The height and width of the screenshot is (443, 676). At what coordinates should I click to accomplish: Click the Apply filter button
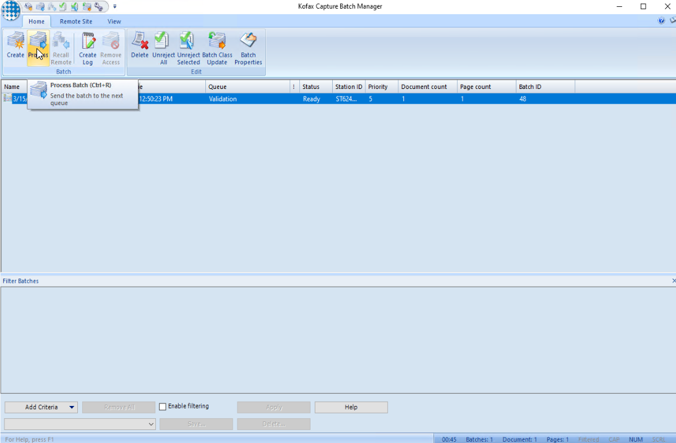(274, 407)
